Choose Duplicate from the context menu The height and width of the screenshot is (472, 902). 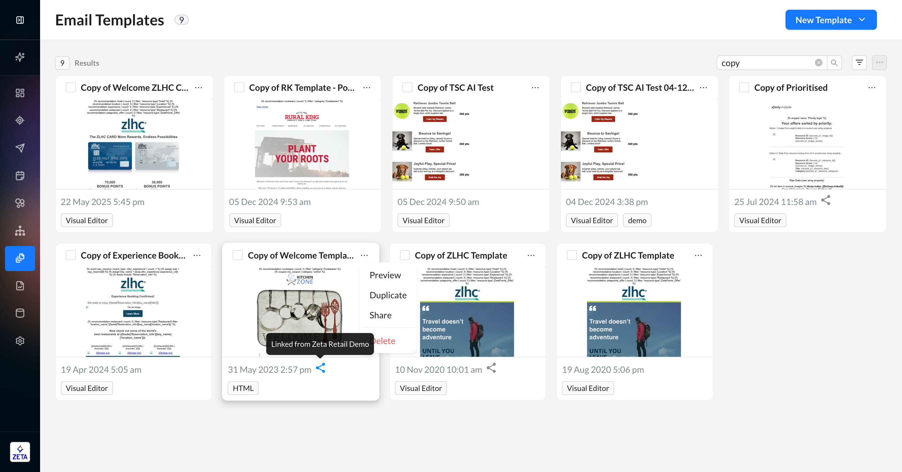point(388,295)
